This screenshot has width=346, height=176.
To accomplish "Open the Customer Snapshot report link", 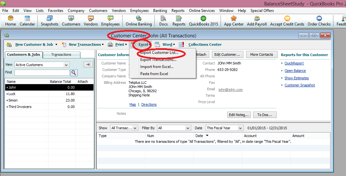I will click(x=300, y=85).
